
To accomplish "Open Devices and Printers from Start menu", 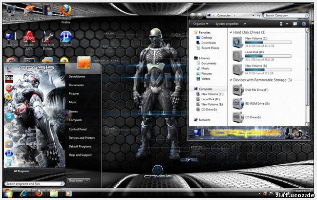I will [x=82, y=138].
